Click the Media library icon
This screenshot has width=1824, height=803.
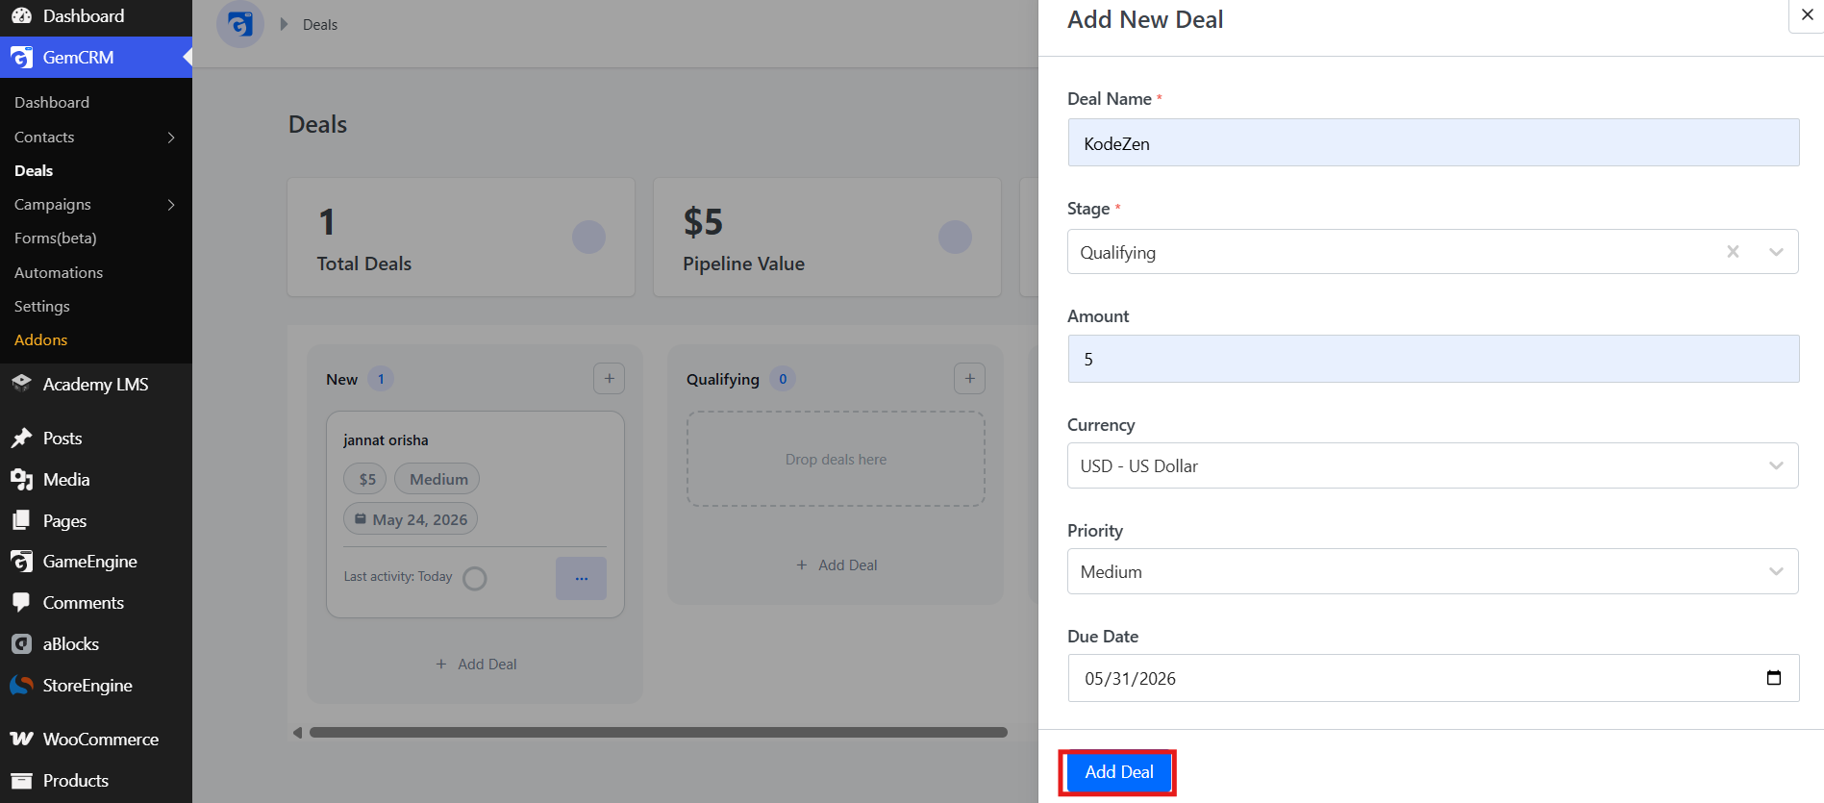(x=21, y=480)
